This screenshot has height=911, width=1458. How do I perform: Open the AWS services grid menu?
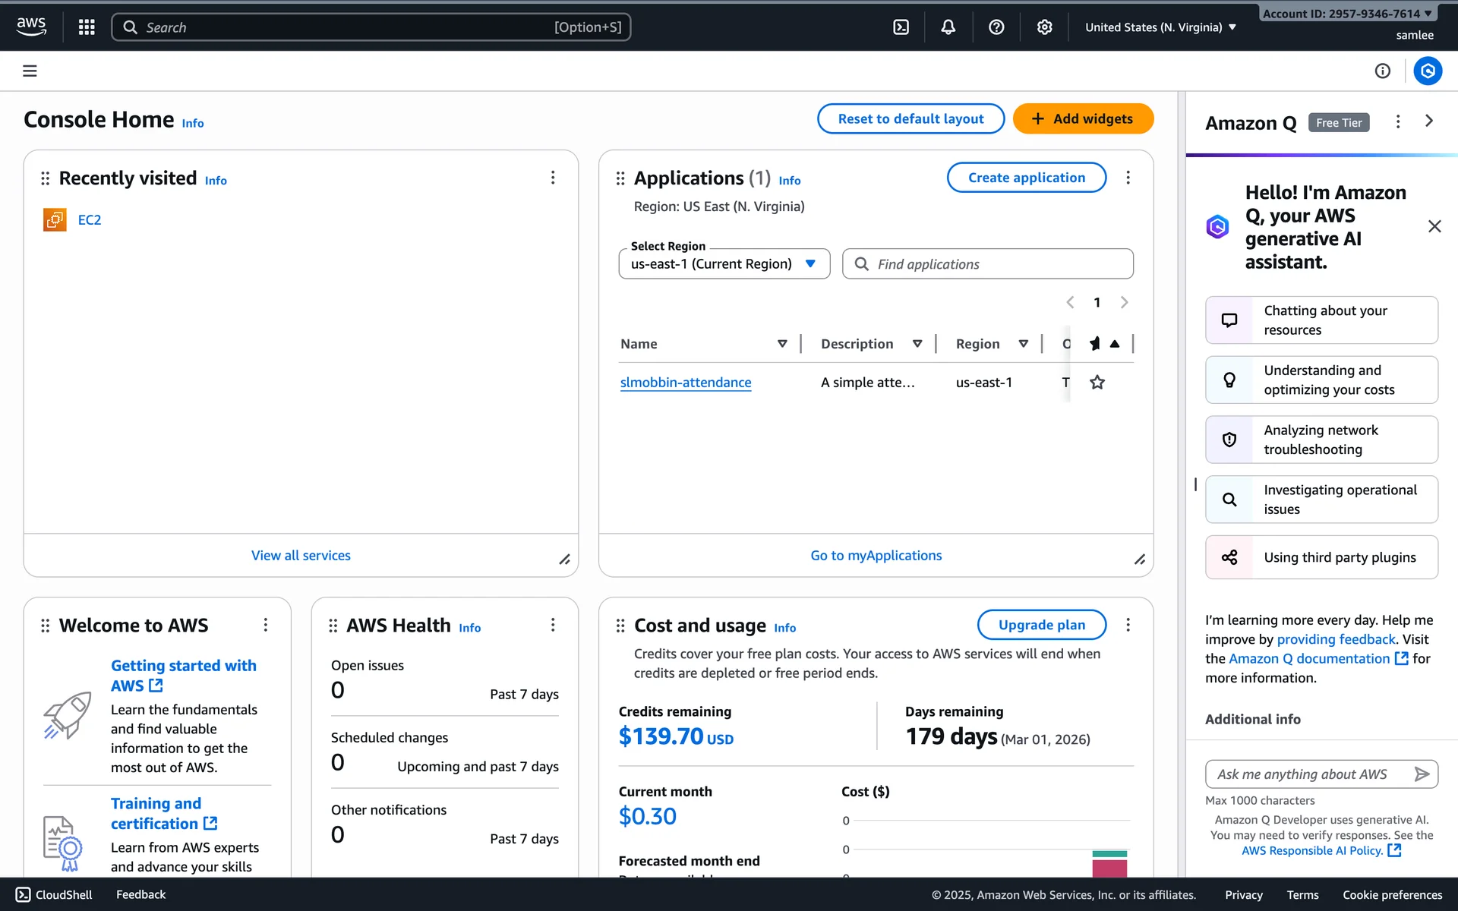87,27
